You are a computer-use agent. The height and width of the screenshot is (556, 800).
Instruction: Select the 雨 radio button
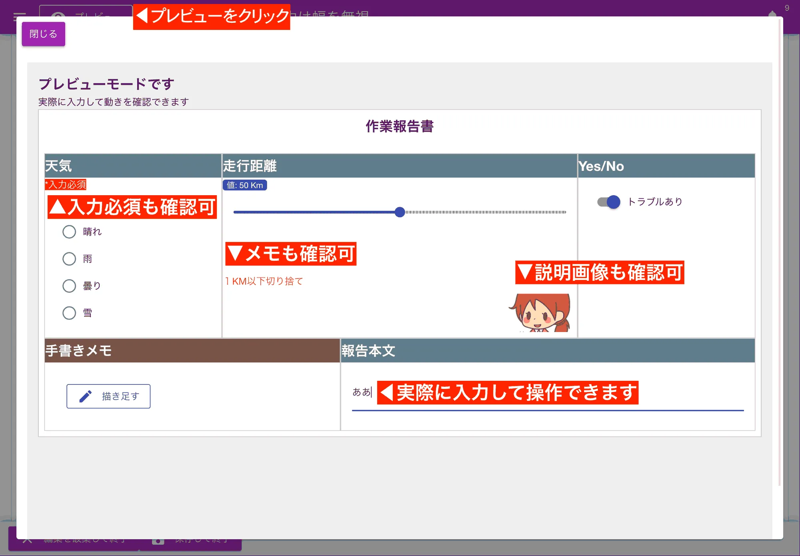[x=69, y=259]
